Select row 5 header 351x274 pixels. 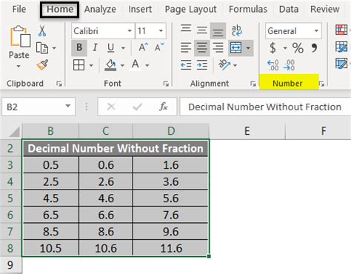tap(10, 198)
